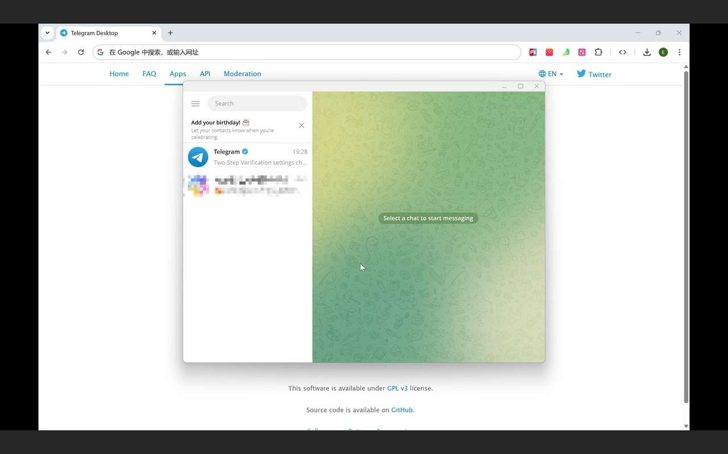The width and height of the screenshot is (728, 454).
Task: Expand the tab search chevron
Action: [47, 33]
